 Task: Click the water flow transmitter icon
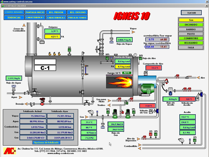(x=14, y=88)
